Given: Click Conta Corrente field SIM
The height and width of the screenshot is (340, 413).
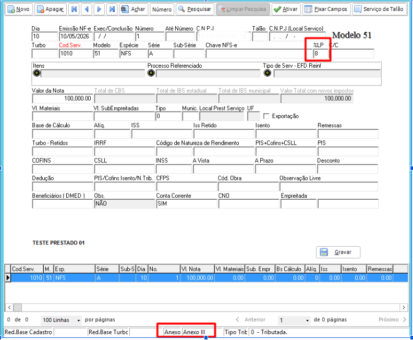Looking at the screenshot, I should coord(187,204).
